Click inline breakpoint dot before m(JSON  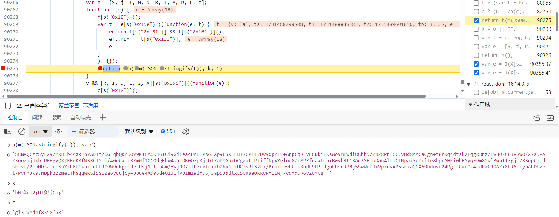tap(137, 68)
